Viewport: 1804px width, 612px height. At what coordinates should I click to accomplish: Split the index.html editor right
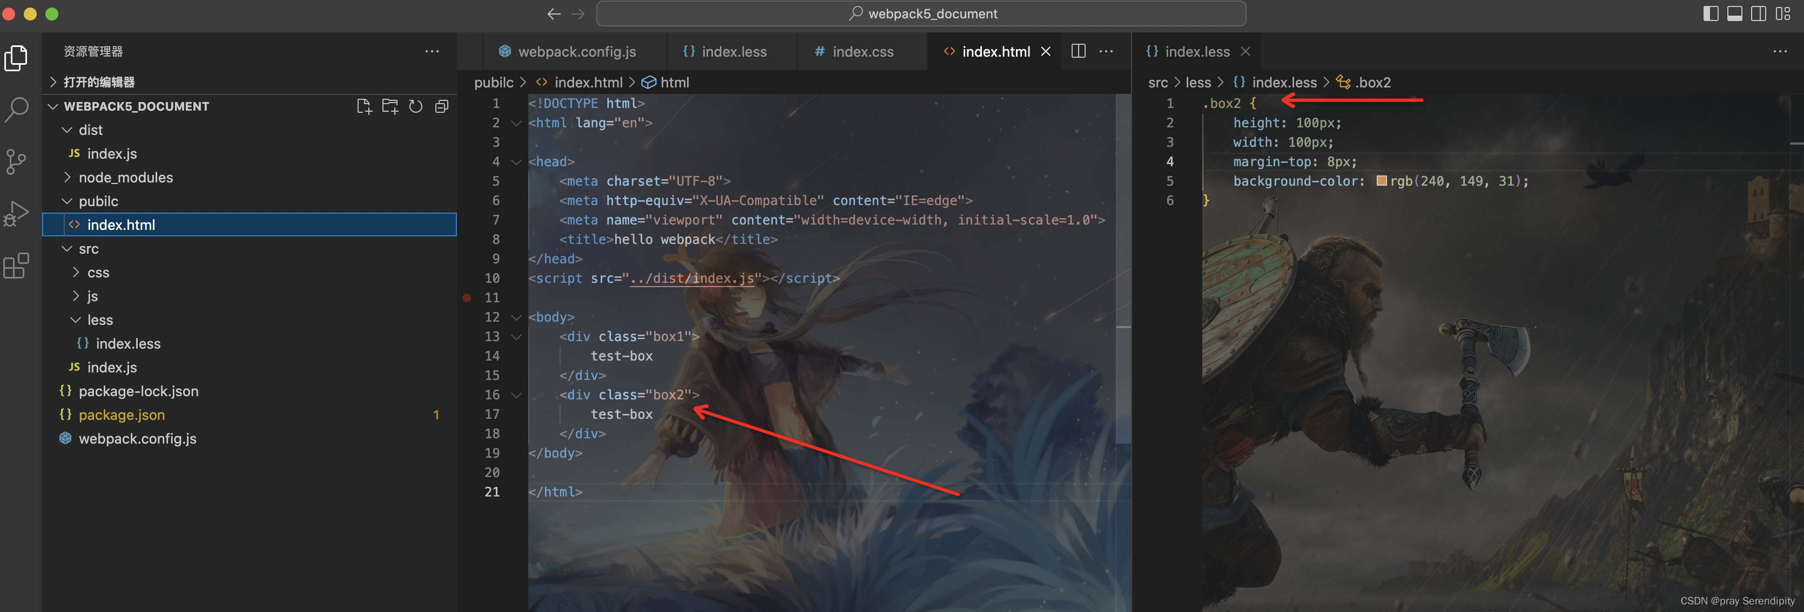click(1079, 51)
